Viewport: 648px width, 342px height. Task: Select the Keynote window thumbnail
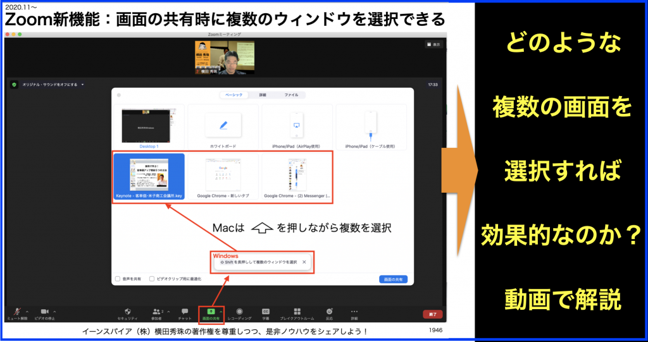click(149, 176)
